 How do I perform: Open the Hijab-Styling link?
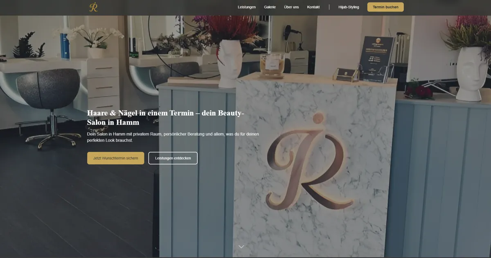coord(349,7)
